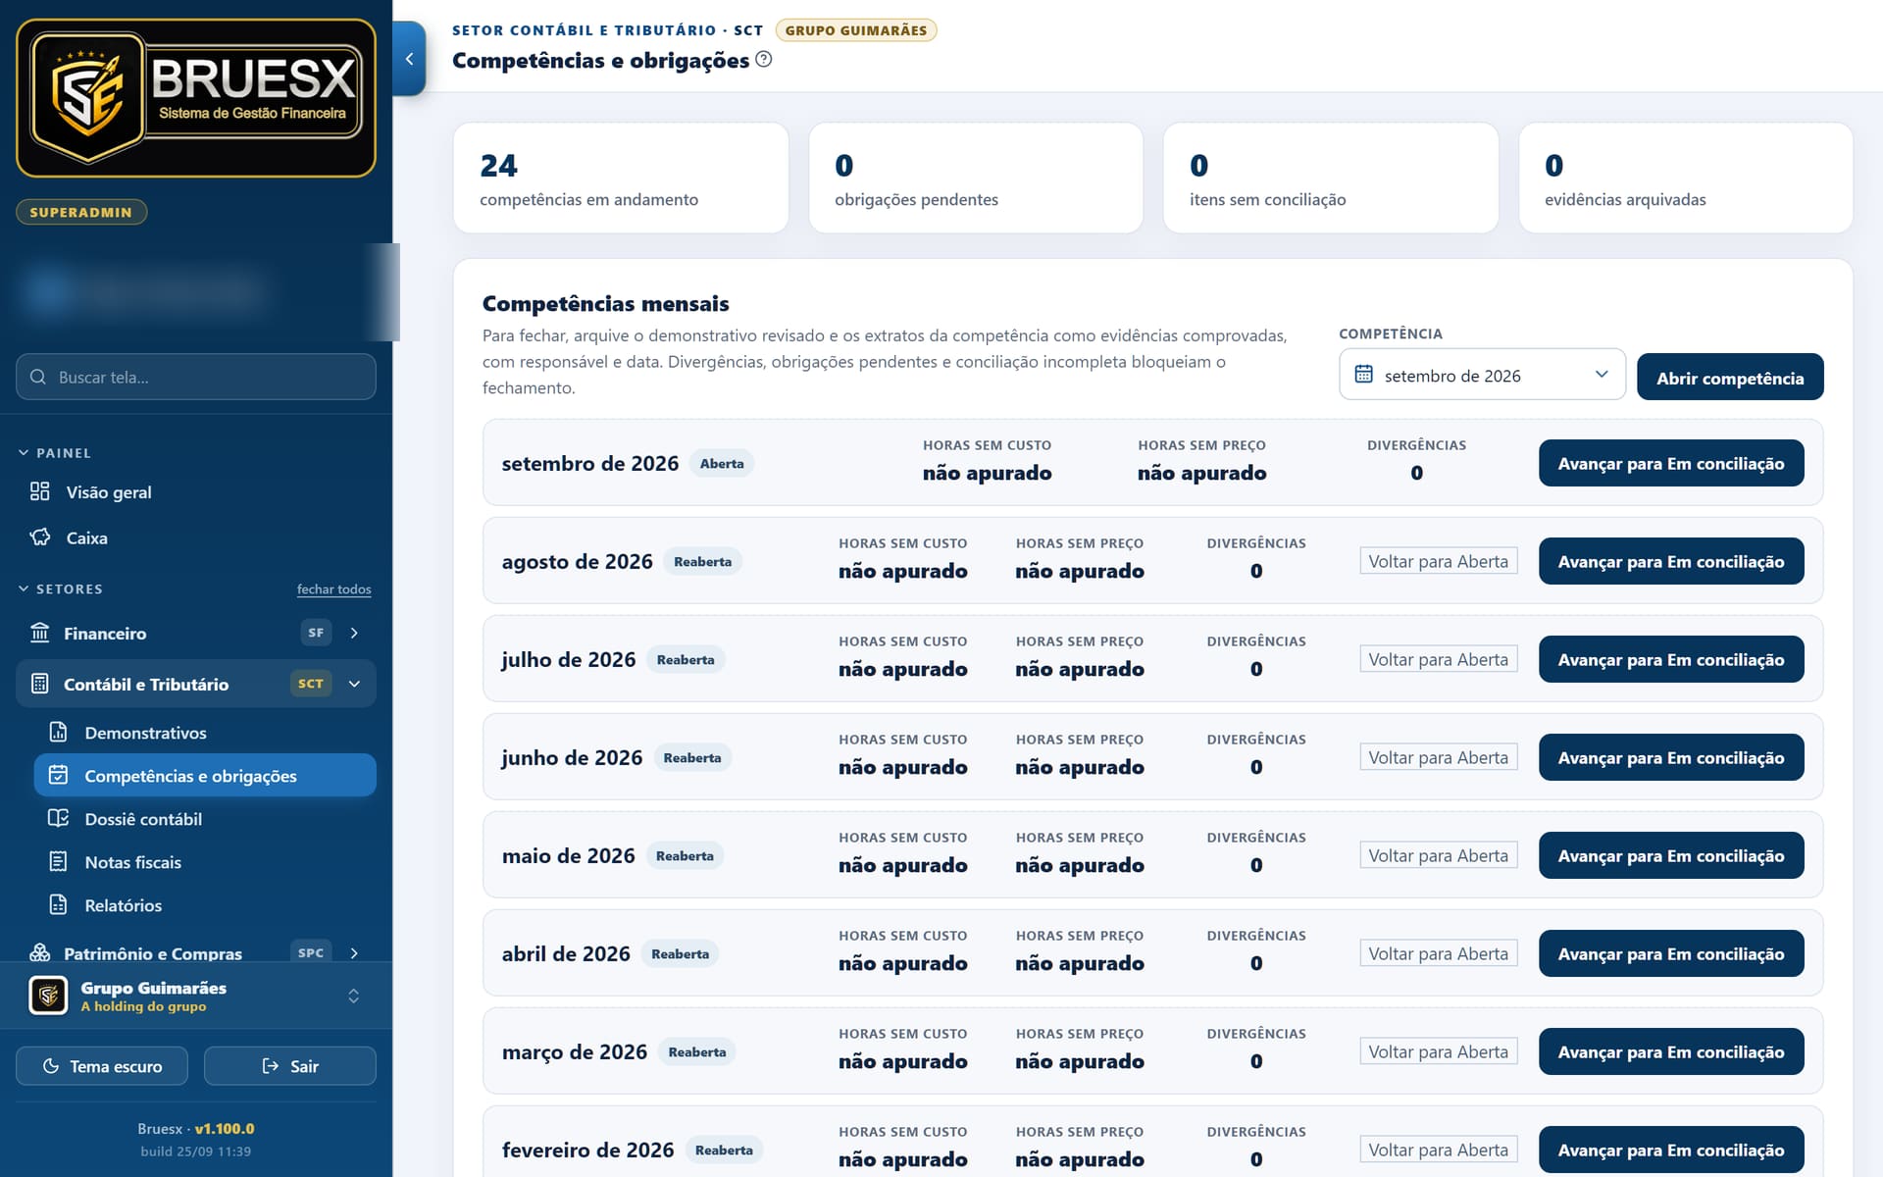The image size is (1883, 1177).
Task: Toggle Tema escuro dark theme
Action: pos(102,1066)
